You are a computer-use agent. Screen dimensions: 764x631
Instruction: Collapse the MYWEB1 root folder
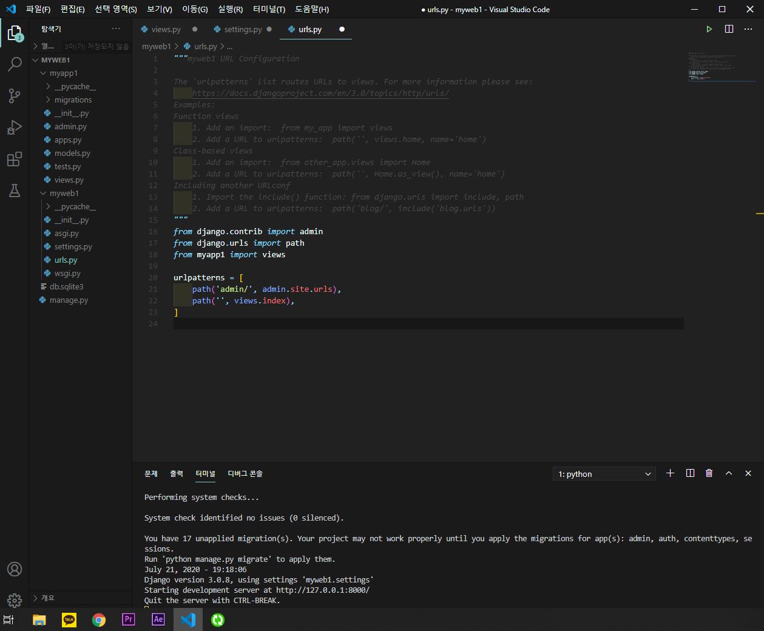(80, 60)
